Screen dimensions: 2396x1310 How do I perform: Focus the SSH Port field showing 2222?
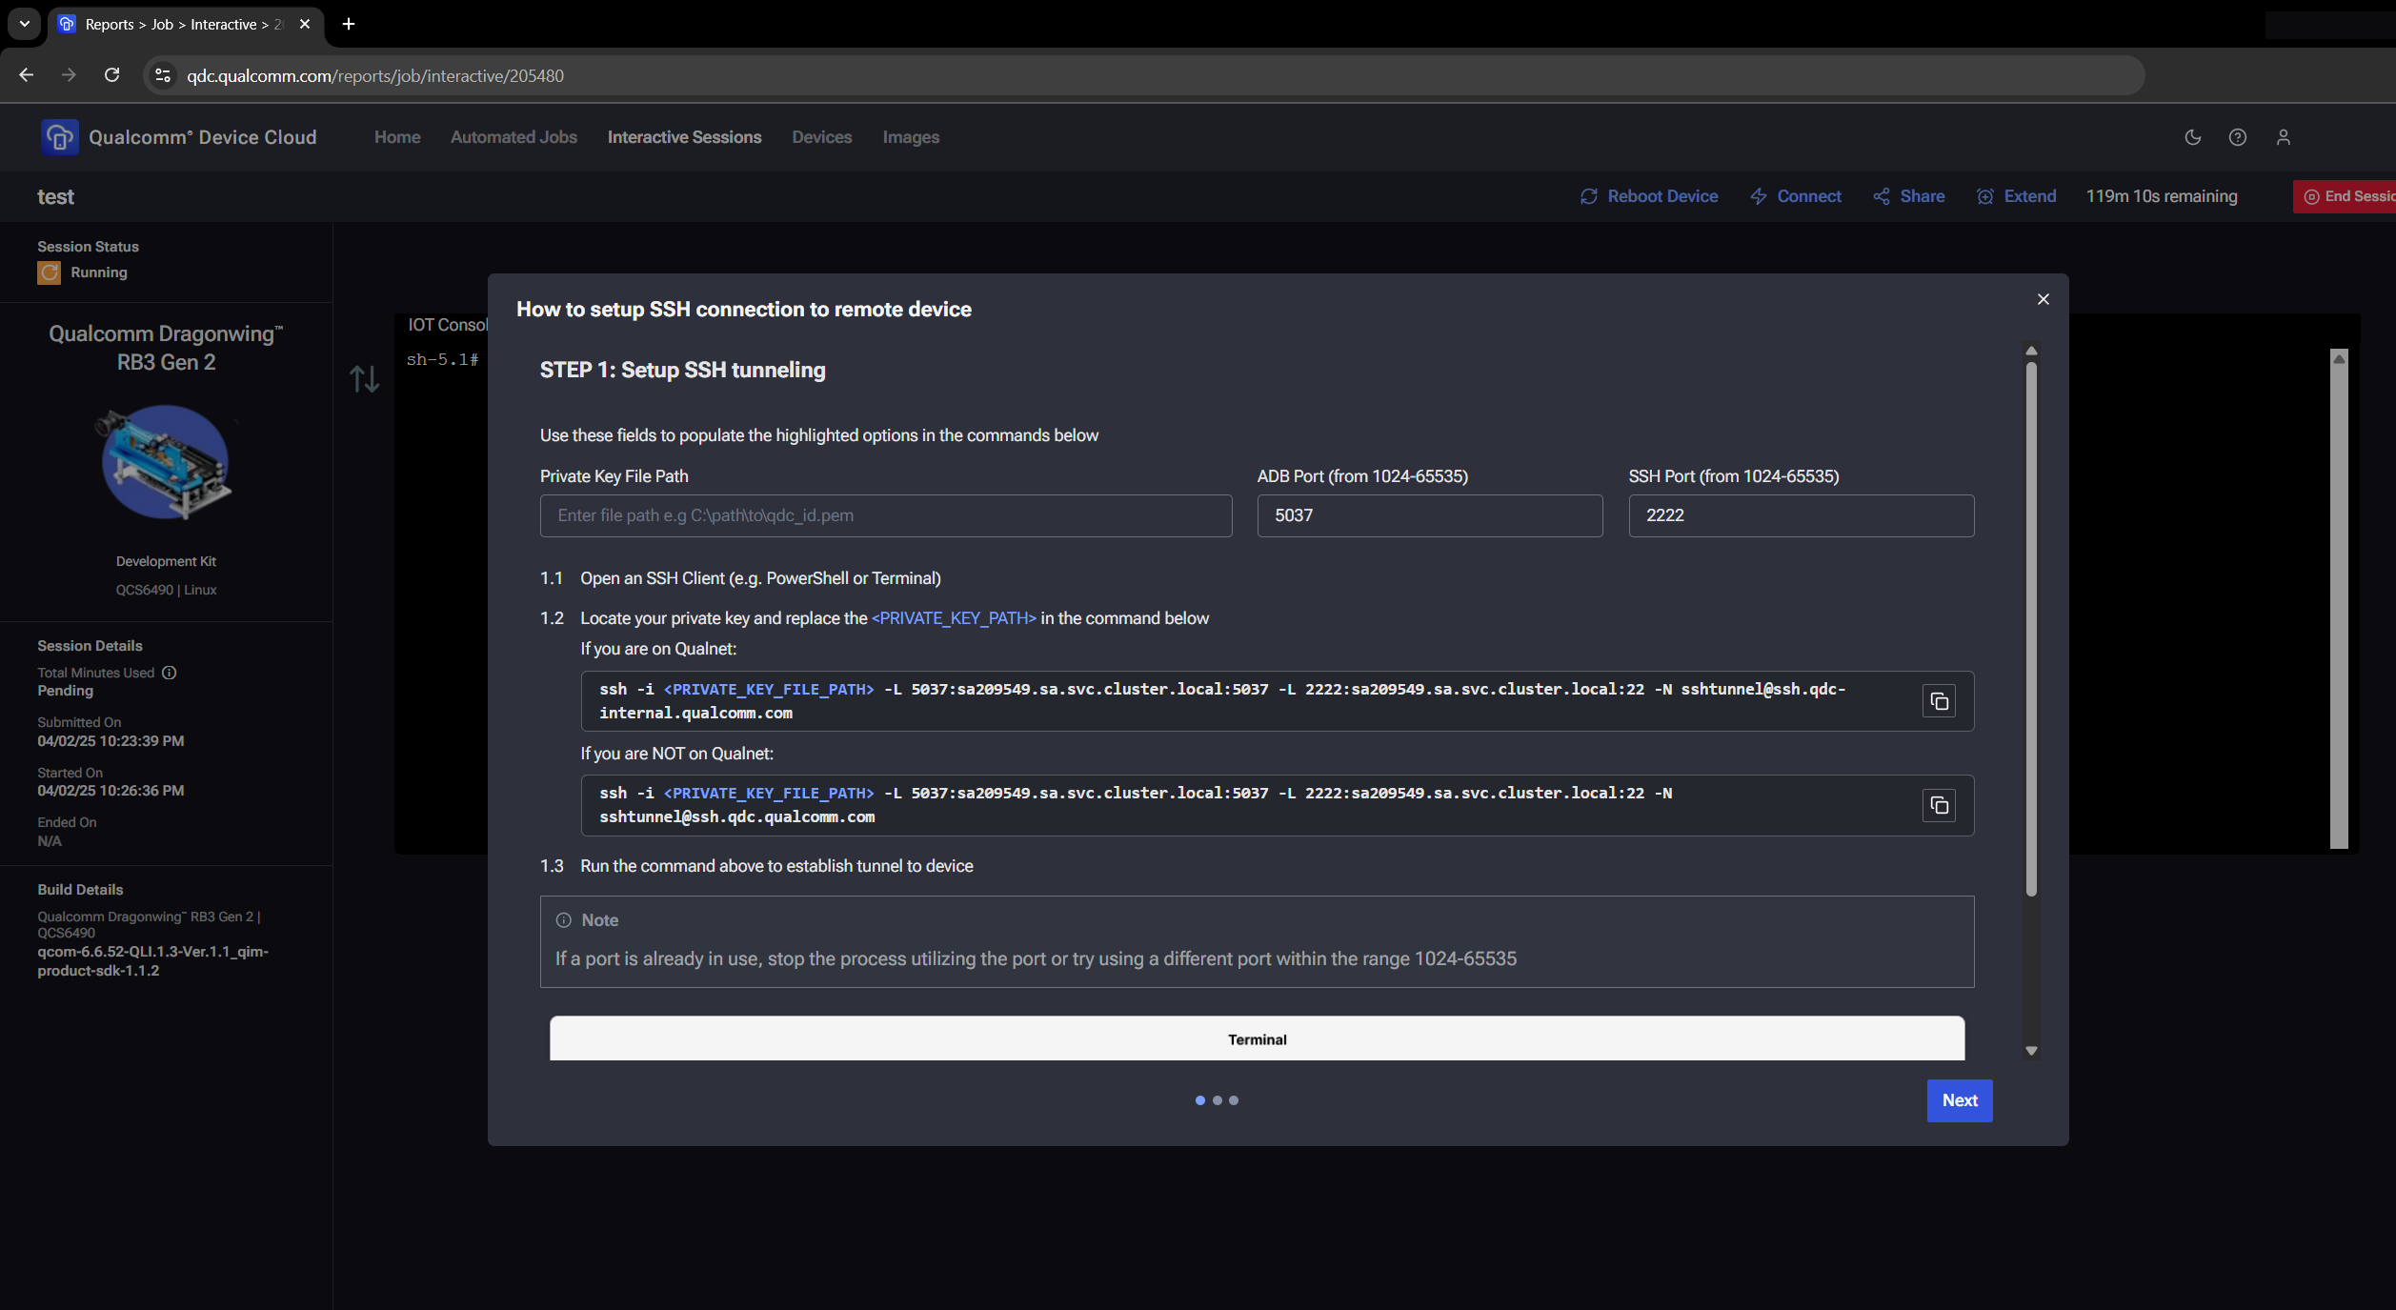[1802, 515]
